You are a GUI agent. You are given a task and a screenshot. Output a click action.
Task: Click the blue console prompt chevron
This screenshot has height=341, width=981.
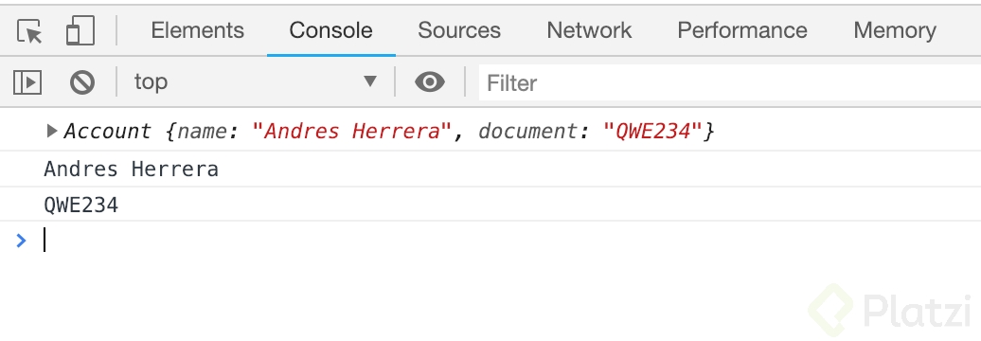21,241
